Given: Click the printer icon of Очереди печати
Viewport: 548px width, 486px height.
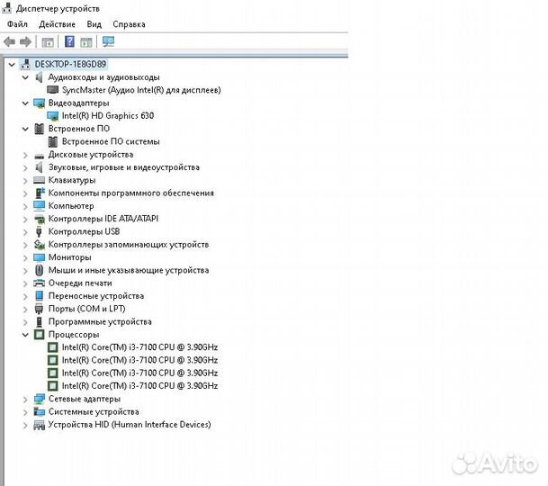Looking at the screenshot, I should [x=40, y=283].
